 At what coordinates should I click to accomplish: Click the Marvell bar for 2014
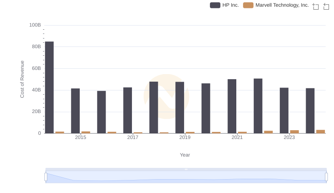click(60, 133)
